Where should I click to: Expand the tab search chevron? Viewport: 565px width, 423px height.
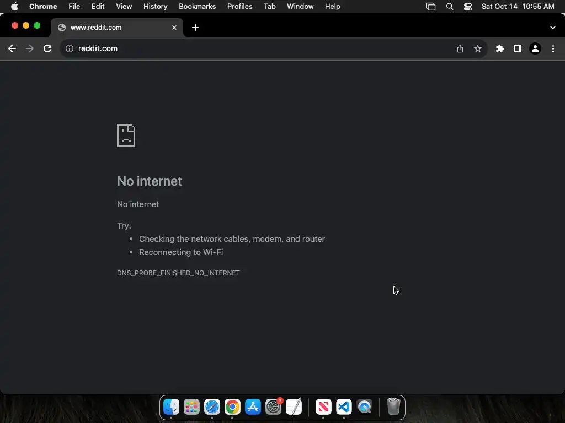pyautogui.click(x=552, y=28)
